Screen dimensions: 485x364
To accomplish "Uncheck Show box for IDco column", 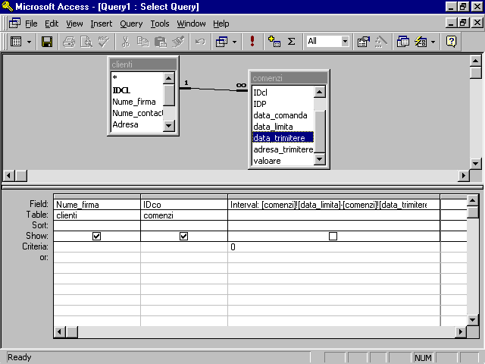I will (x=183, y=237).
